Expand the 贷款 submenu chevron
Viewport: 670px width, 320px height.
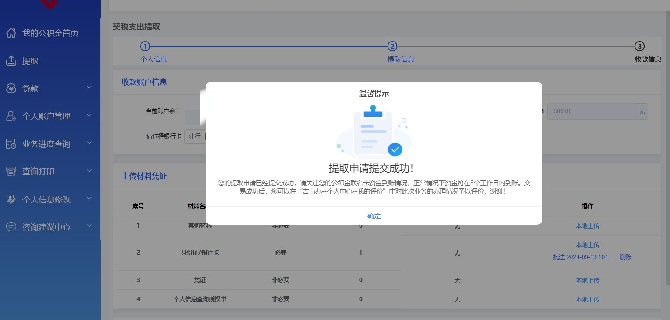89,88
